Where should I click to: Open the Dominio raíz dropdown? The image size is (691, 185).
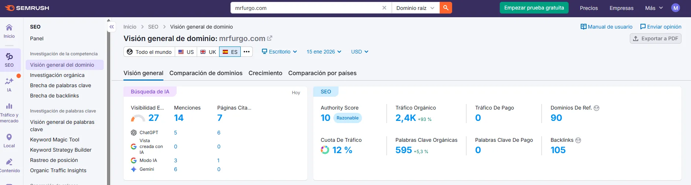415,8
